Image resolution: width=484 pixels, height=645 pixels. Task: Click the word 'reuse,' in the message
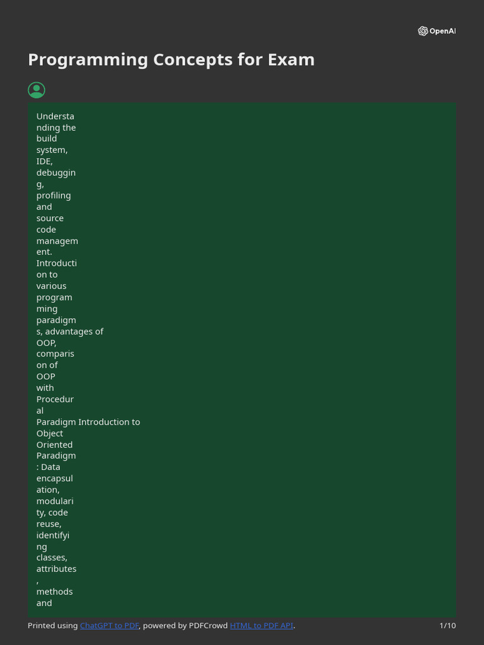(x=49, y=523)
